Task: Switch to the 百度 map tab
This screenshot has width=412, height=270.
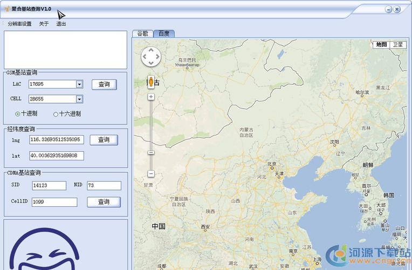Action: (164, 33)
